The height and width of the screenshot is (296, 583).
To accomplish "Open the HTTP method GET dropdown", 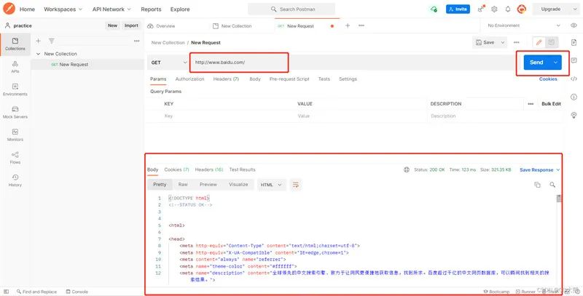I will click(168, 63).
